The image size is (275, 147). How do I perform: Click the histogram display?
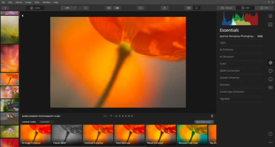click(x=240, y=19)
